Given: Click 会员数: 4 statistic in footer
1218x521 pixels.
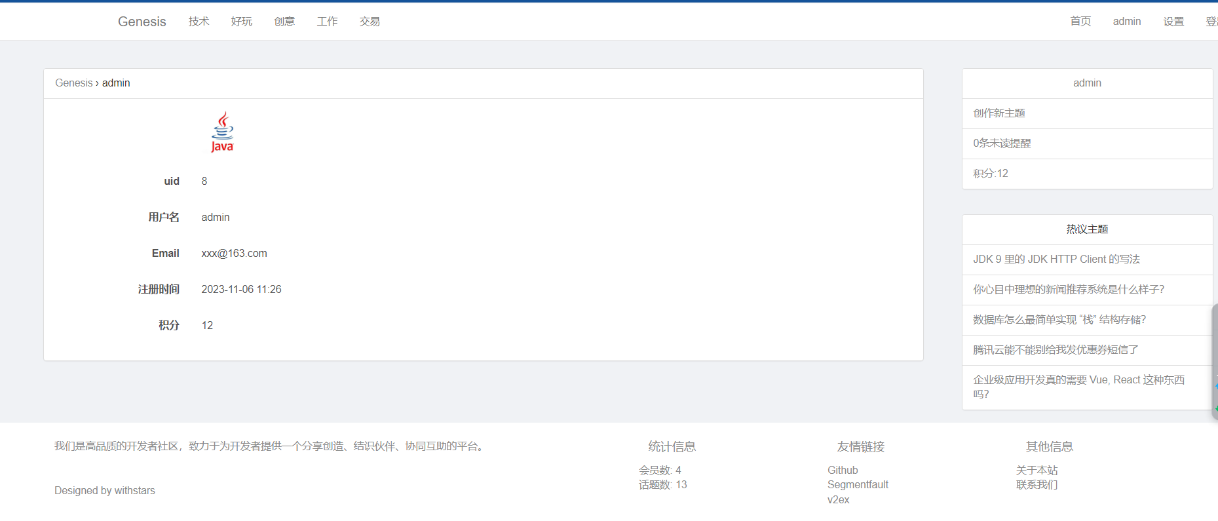Looking at the screenshot, I should pyautogui.click(x=660, y=471).
